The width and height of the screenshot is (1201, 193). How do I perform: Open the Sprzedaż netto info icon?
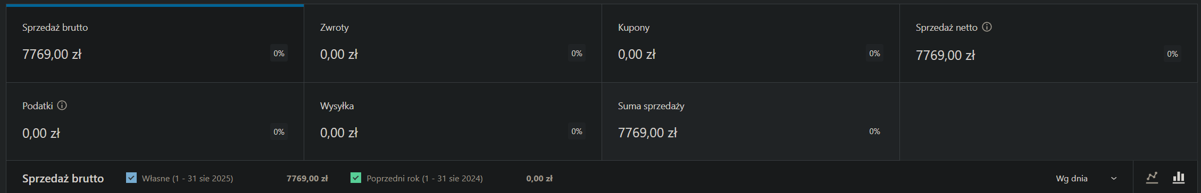[x=987, y=27]
